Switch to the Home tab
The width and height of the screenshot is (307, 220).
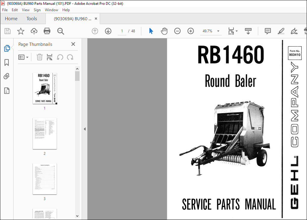(x=11, y=19)
